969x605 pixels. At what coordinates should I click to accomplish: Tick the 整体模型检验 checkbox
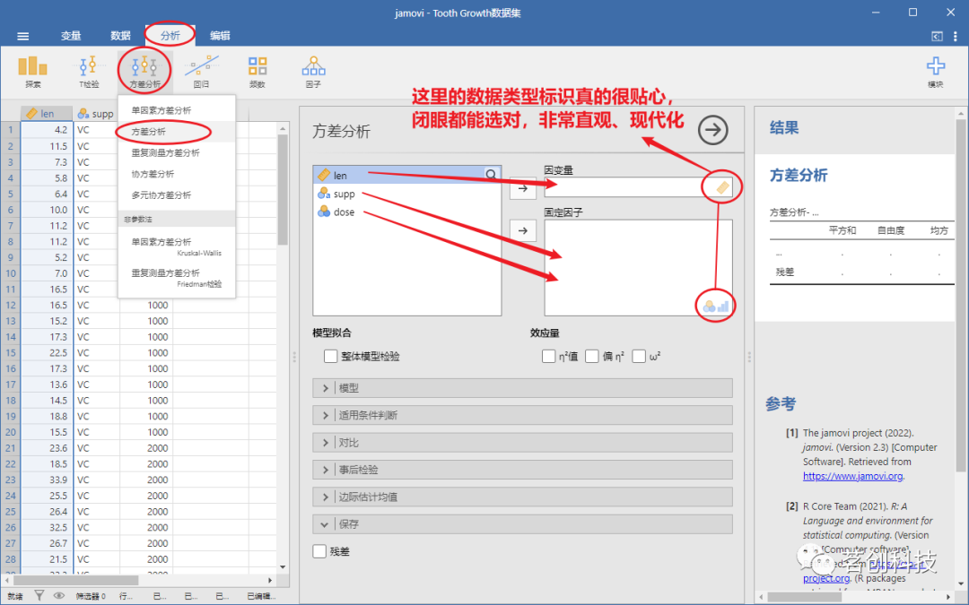(330, 356)
